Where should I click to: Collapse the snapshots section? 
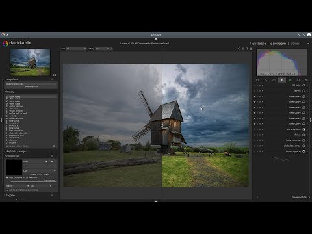(x=5, y=79)
